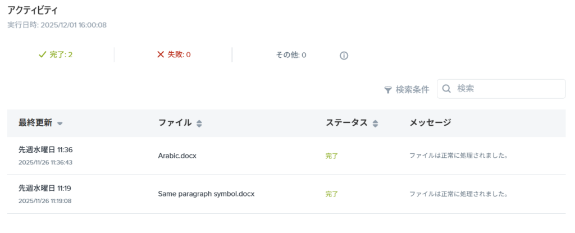Click the red X 失敗 icon

click(x=161, y=54)
